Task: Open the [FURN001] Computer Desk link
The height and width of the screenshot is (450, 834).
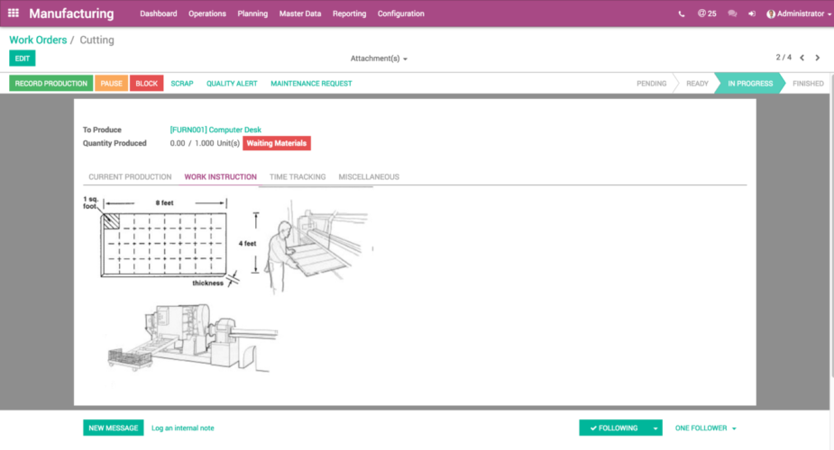Action: pos(214,130)
